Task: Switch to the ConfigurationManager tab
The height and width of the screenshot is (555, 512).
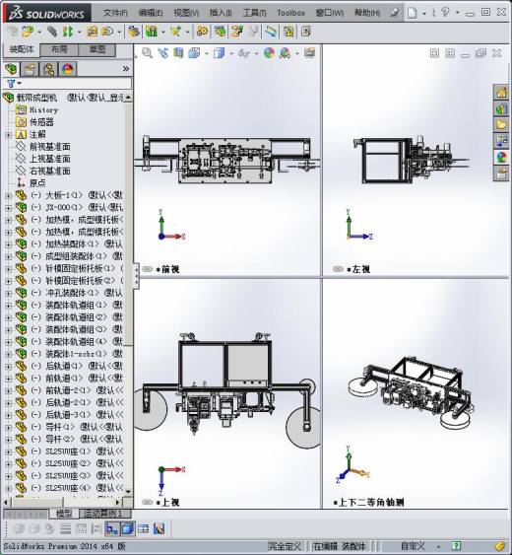Action: pyautogui.click(x=48, y=69)
